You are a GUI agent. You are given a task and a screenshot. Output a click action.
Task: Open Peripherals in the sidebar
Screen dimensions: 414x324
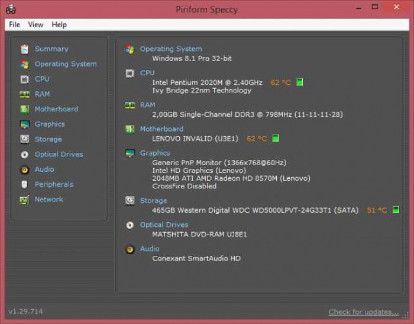(54, 184)
